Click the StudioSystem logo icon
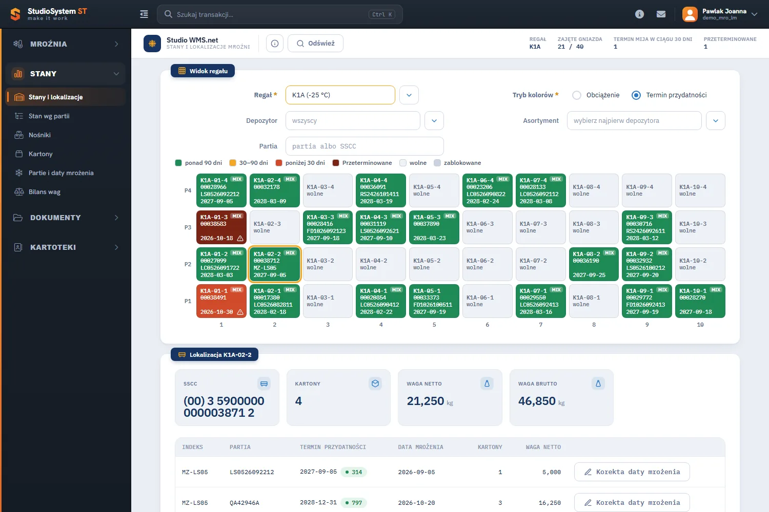This screenshot has width=769, height=512. pos(15,14)
